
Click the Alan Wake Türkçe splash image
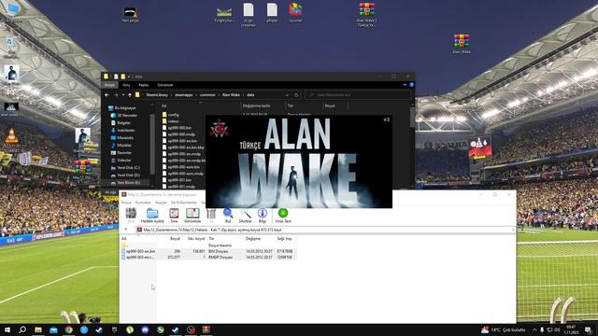(299, 161)
